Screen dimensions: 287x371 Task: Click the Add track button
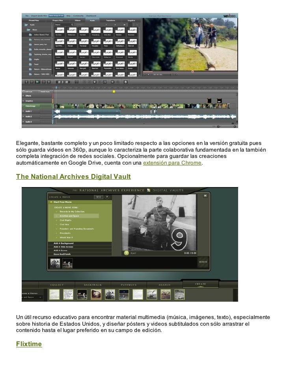pyautogui.click(x=28, y=91)
